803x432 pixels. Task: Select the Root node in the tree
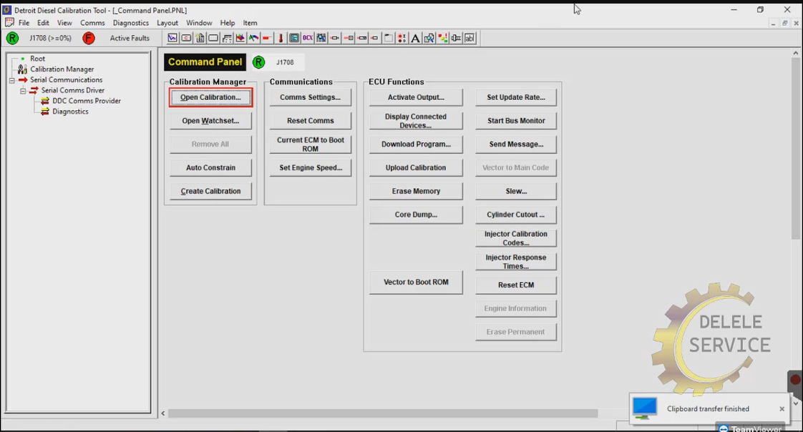click(37, 59)
